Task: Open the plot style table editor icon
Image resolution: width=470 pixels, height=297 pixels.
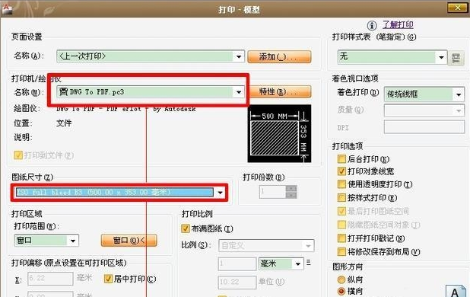Action: [456, 58]
